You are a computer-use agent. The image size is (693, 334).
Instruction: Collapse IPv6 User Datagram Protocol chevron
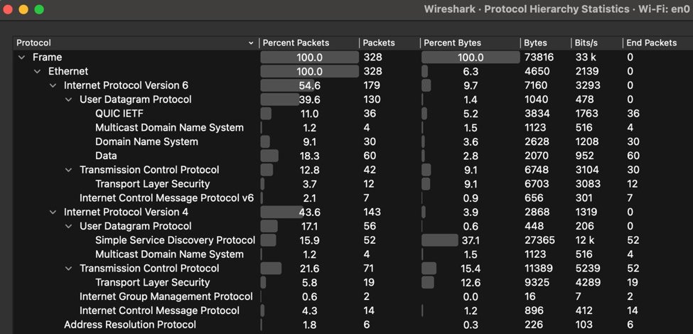68,100
